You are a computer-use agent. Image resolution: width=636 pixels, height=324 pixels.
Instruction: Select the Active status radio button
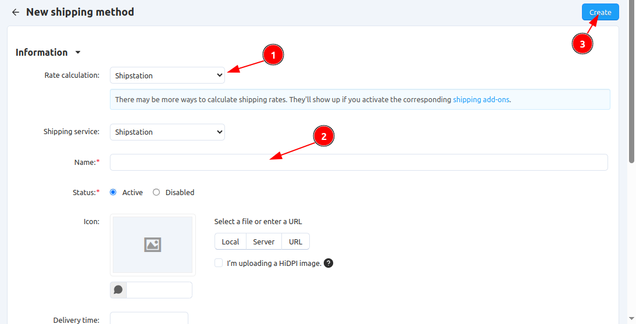point(113,192)
